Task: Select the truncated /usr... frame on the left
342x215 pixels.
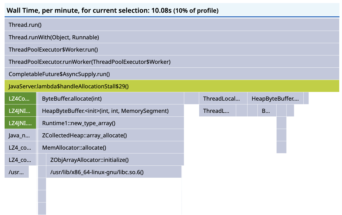Action: [17, 172]
